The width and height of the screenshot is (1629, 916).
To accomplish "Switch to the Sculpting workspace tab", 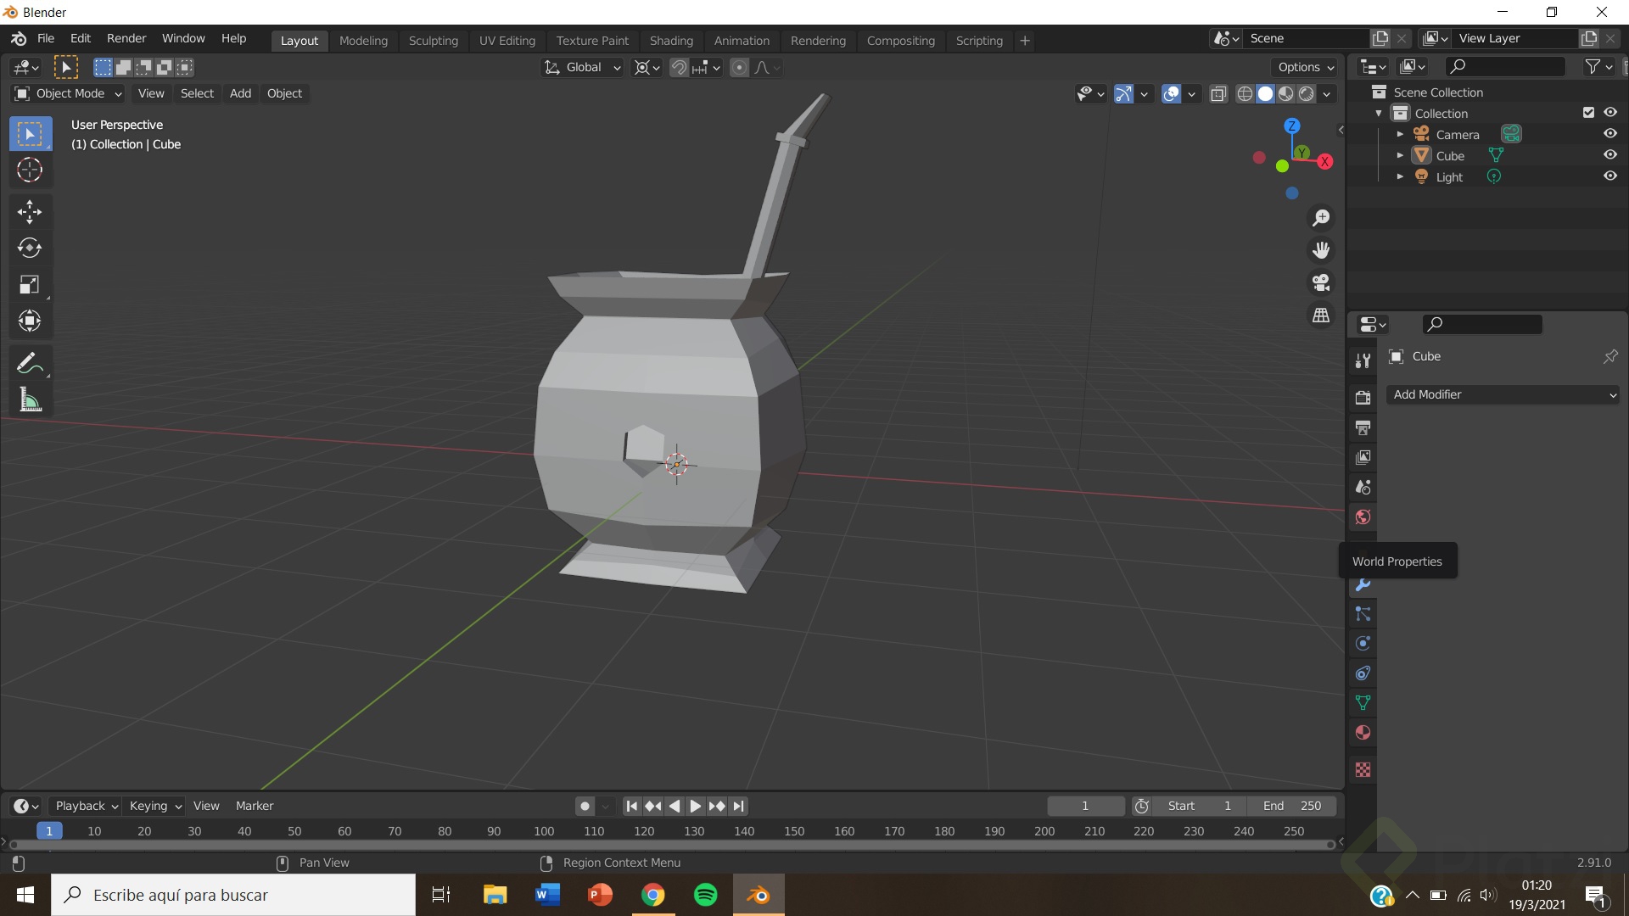I will click(433, 41).
